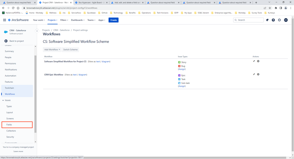Open Fields under Issues in sidebar
Image resolution: width=294 pixels, height=159 pixels.
coord(17,125)
